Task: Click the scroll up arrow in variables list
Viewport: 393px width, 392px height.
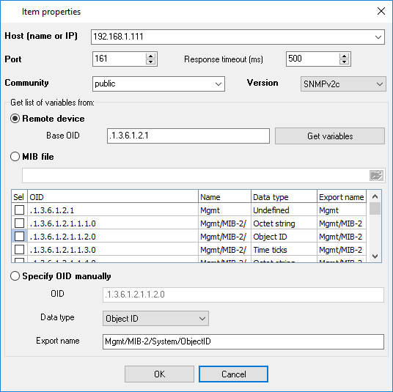Action: pyautogui.click(x=375, y=196)
